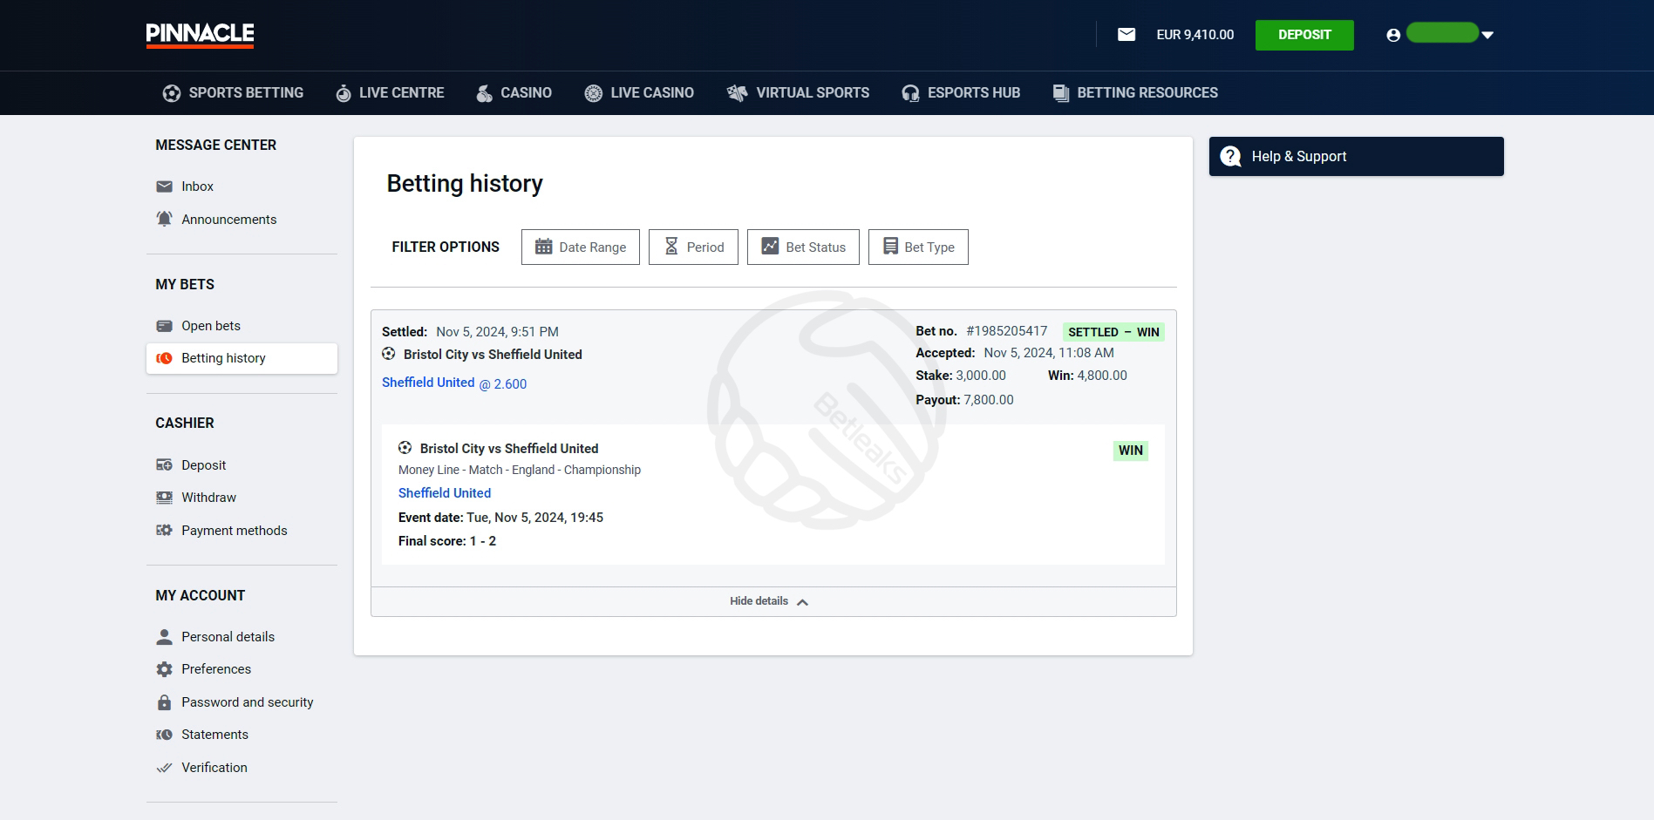This screenshot has height=820, width=1654.
Task: Click the Pinnacle logo
Action: point(200,35)
